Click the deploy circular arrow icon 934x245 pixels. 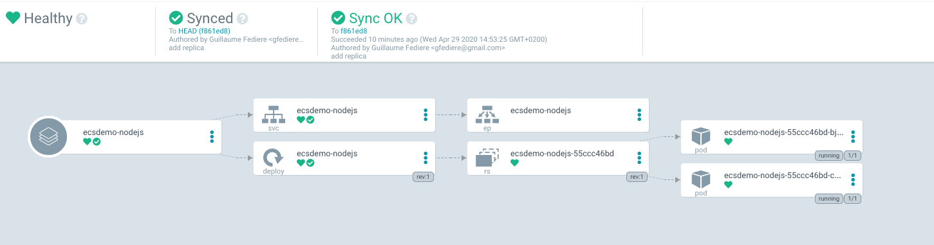tap(274, 158)
